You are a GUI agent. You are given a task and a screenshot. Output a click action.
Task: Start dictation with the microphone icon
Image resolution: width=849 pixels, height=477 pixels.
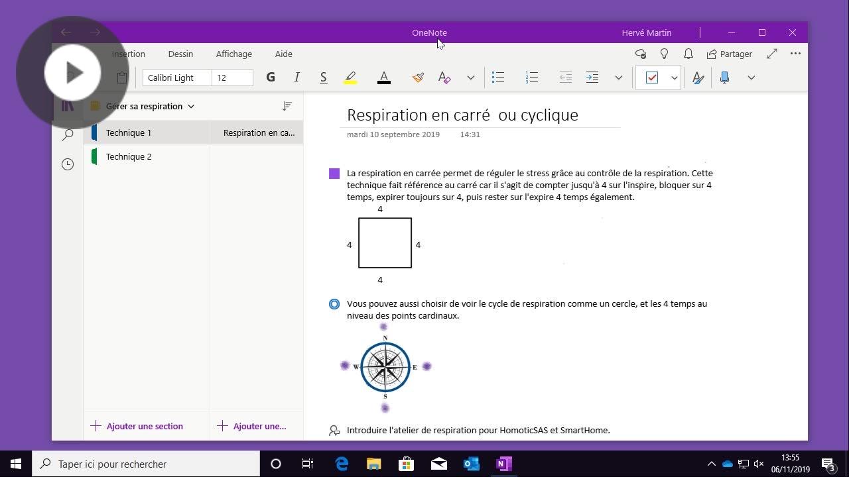click(x=724, y=78)
